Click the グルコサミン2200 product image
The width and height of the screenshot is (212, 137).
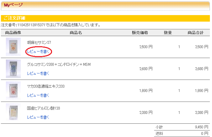tap(13, 69)
